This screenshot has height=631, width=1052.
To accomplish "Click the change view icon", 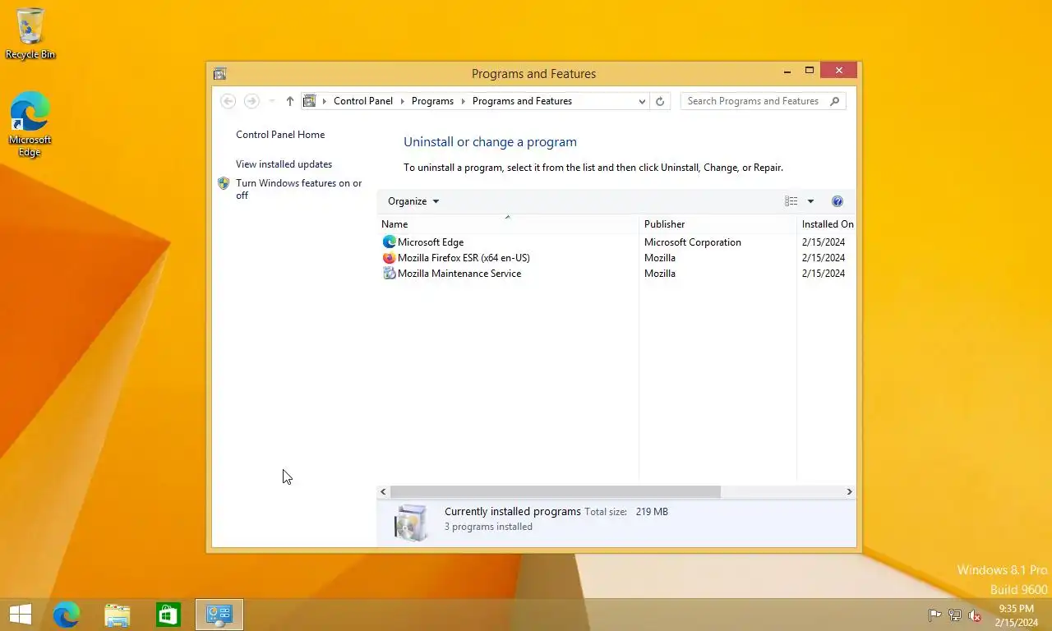I will 791,201.
